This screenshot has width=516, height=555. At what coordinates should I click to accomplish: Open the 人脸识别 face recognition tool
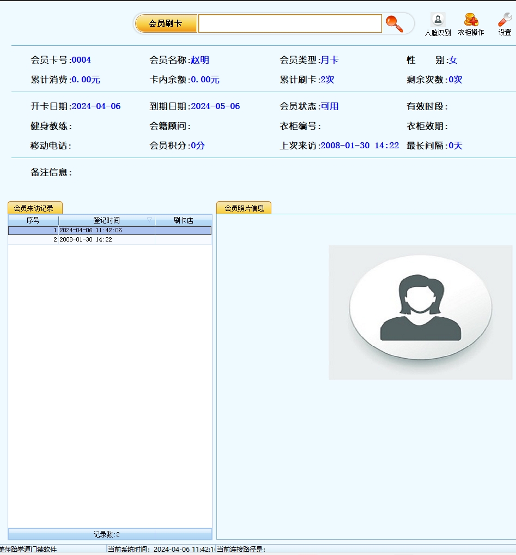click(438, 25)
